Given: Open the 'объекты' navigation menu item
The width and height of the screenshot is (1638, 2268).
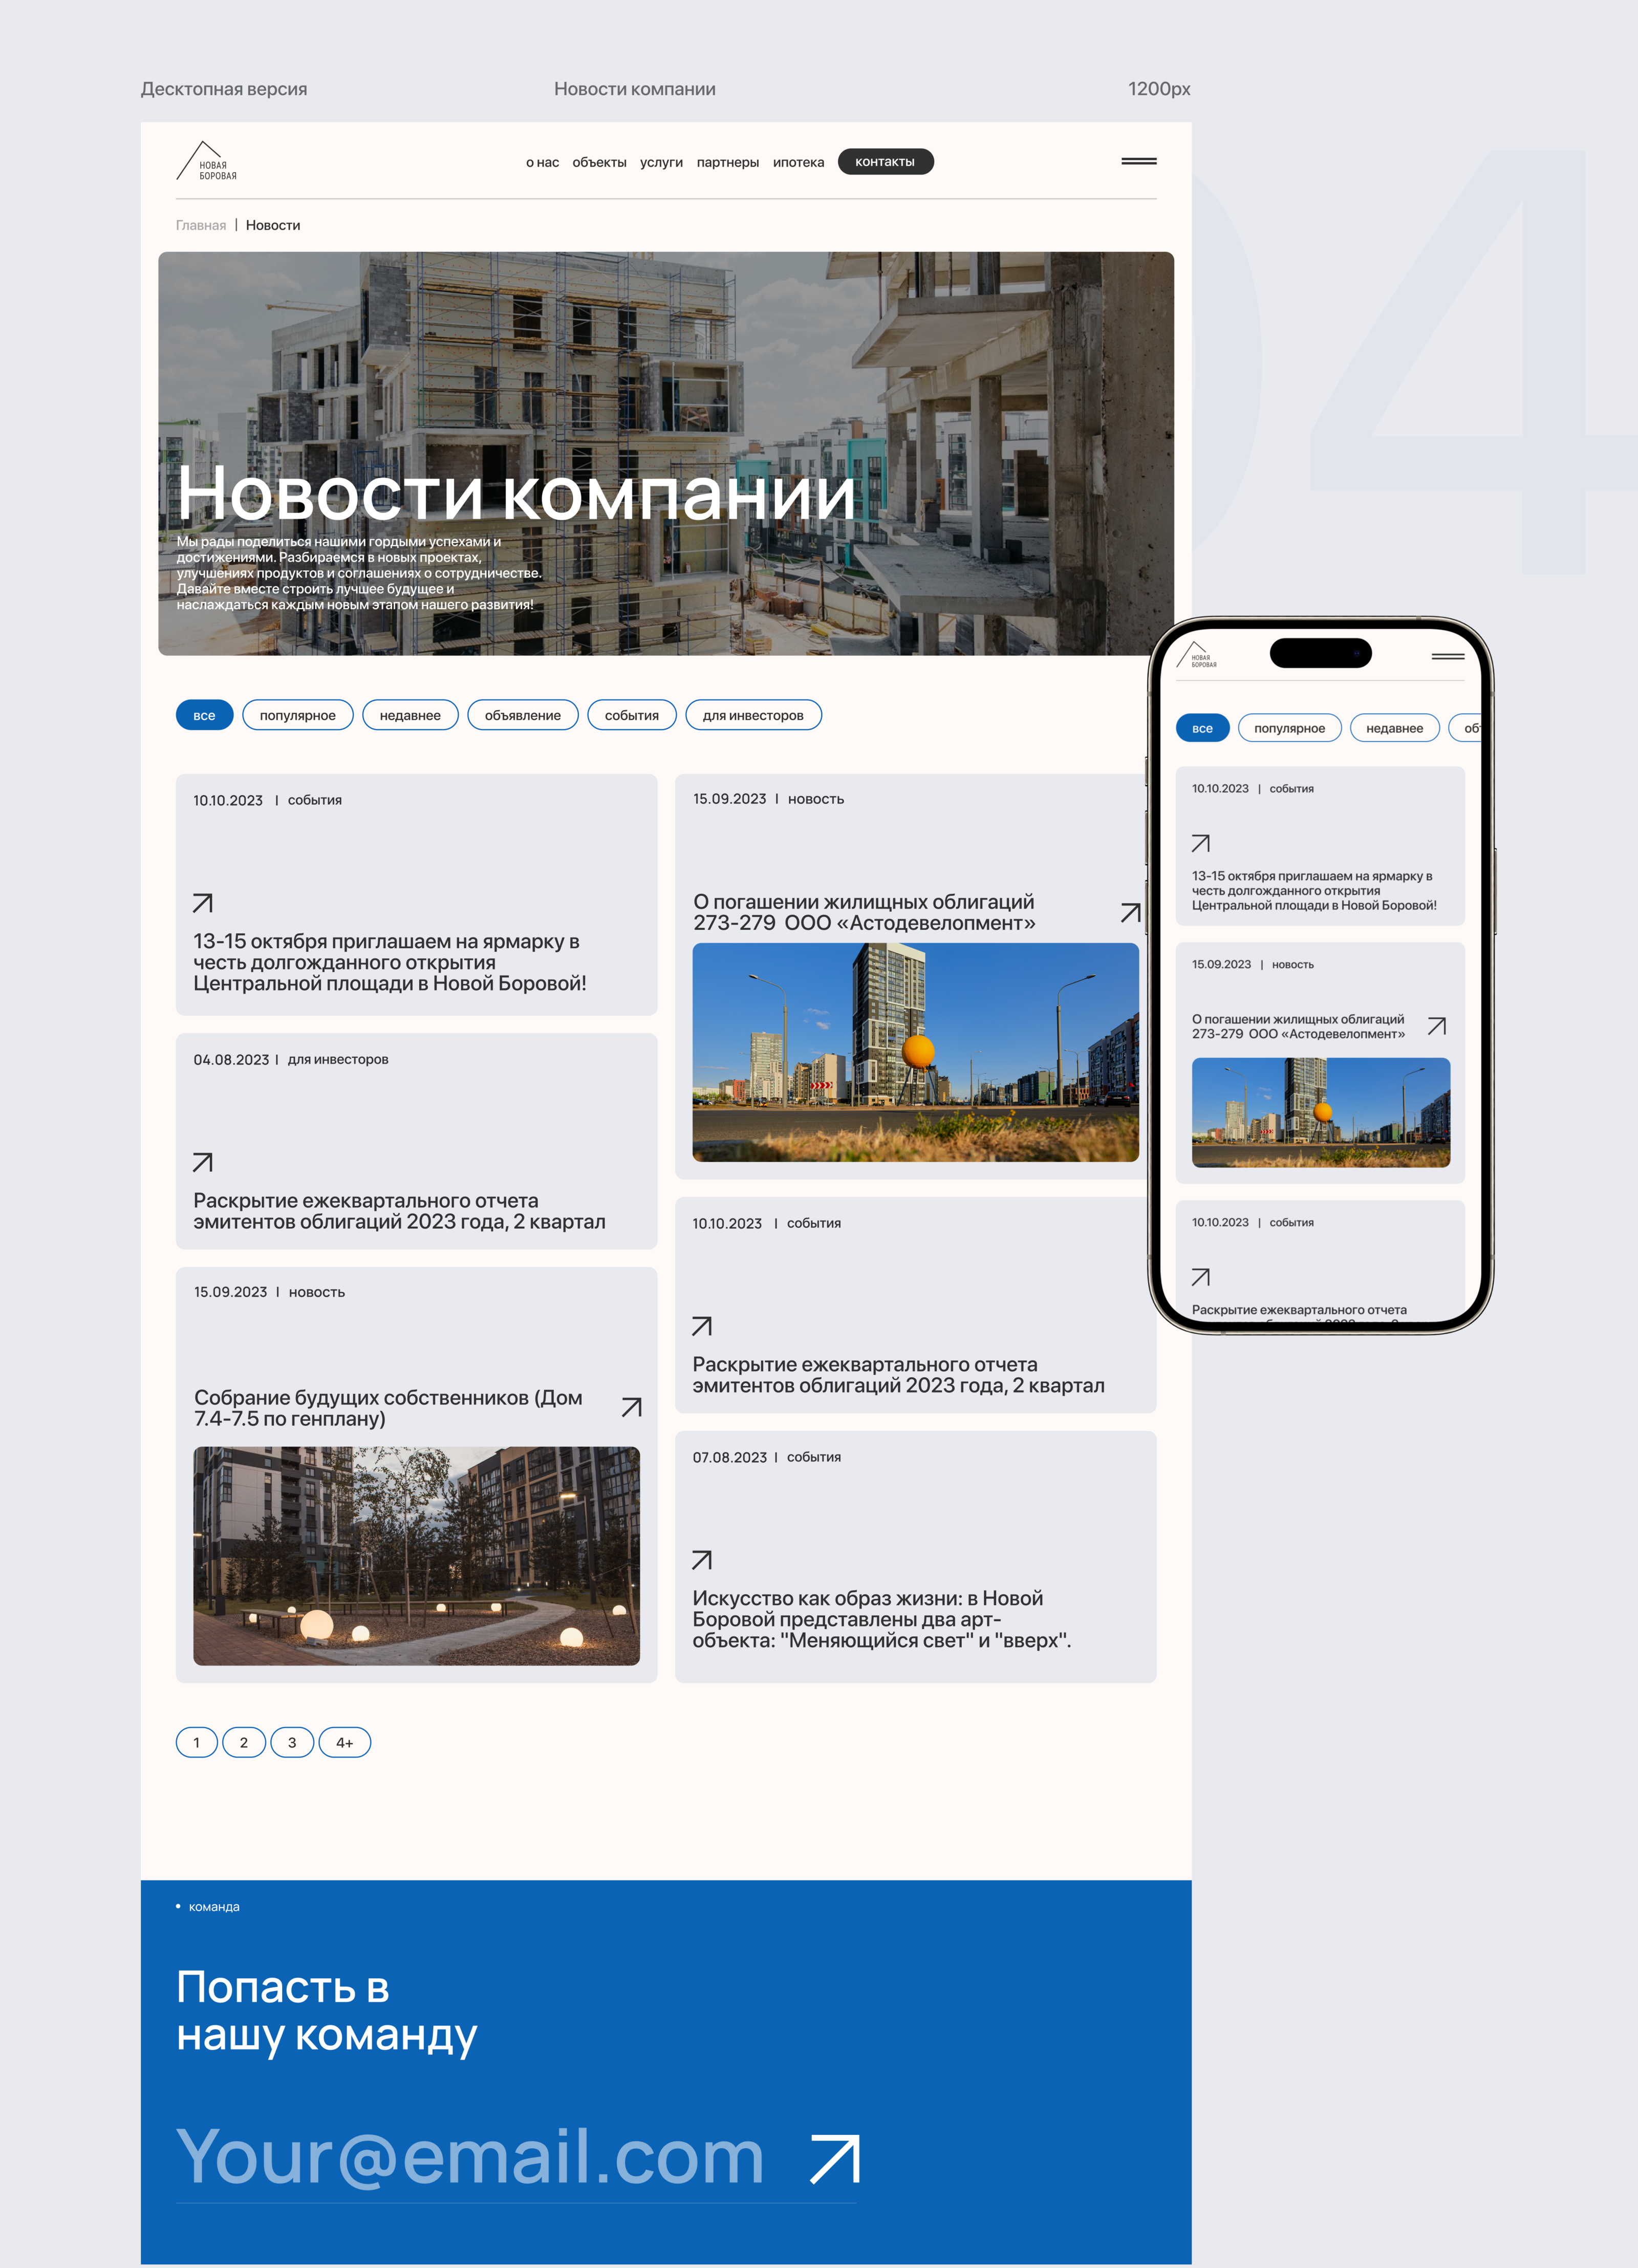Looking at the screenshot, I should (599, 162).
